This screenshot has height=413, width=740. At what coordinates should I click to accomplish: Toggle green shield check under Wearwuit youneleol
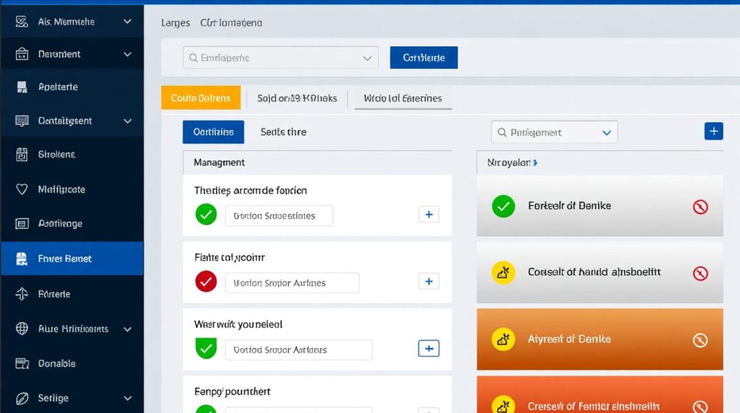206,349
